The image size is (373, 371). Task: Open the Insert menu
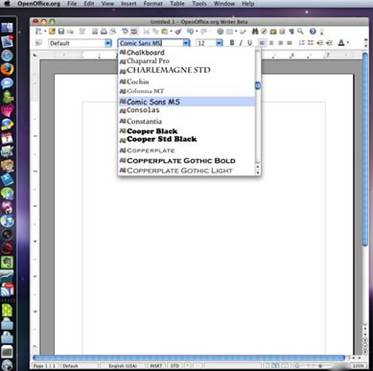tap(128, 4)
